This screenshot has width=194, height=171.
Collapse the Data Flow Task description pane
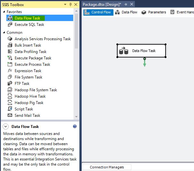[x=6, y=127]
